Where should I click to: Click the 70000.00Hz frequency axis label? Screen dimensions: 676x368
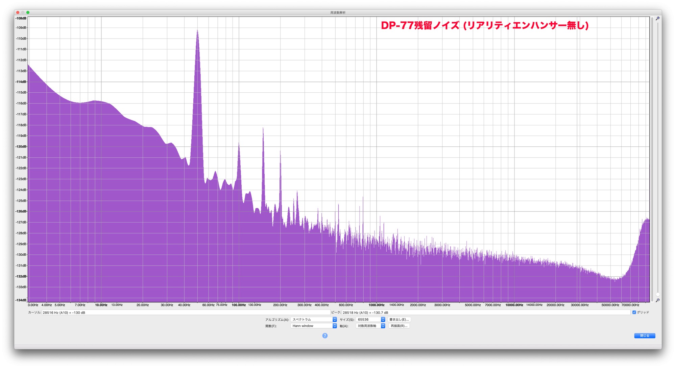(630, 305)
